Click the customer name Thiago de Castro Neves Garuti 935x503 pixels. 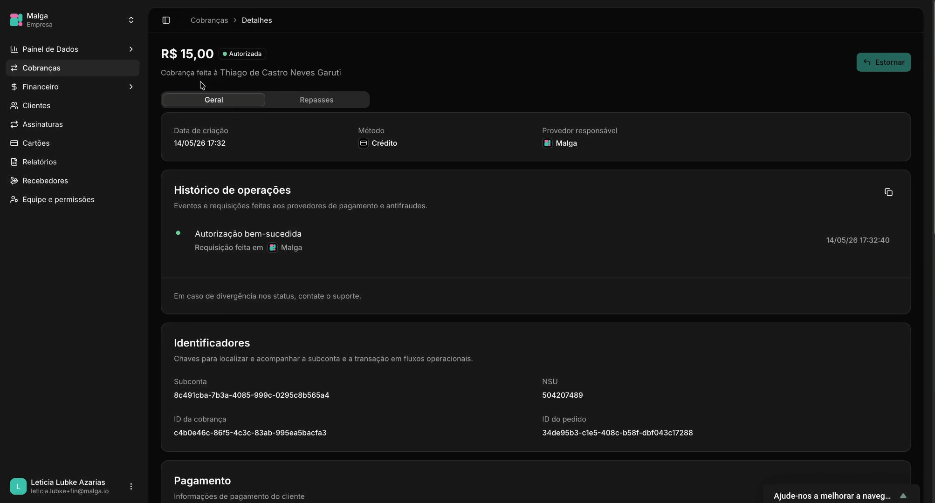[x=281, y=73]
